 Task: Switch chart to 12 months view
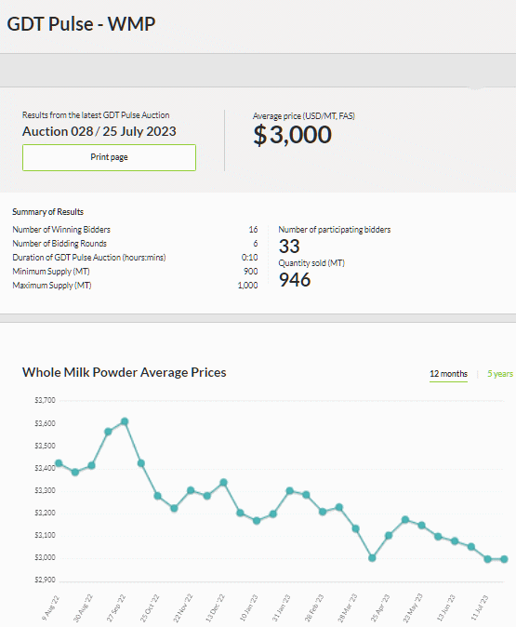pos(448,374)
